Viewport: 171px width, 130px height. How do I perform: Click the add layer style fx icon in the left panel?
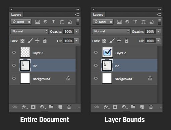[24, 107]
